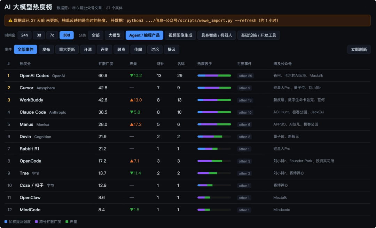
Task: Open the OpenAI Codex row name
Action: pos(34,76)
